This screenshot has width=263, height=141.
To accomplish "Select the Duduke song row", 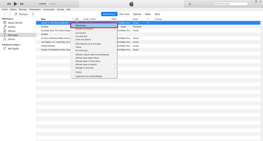I will click(148, 27).
